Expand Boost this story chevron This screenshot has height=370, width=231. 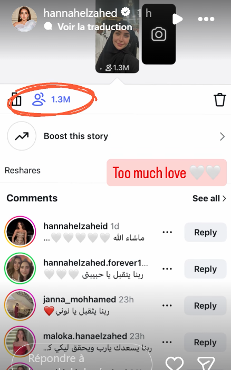[x=222, y=136]
